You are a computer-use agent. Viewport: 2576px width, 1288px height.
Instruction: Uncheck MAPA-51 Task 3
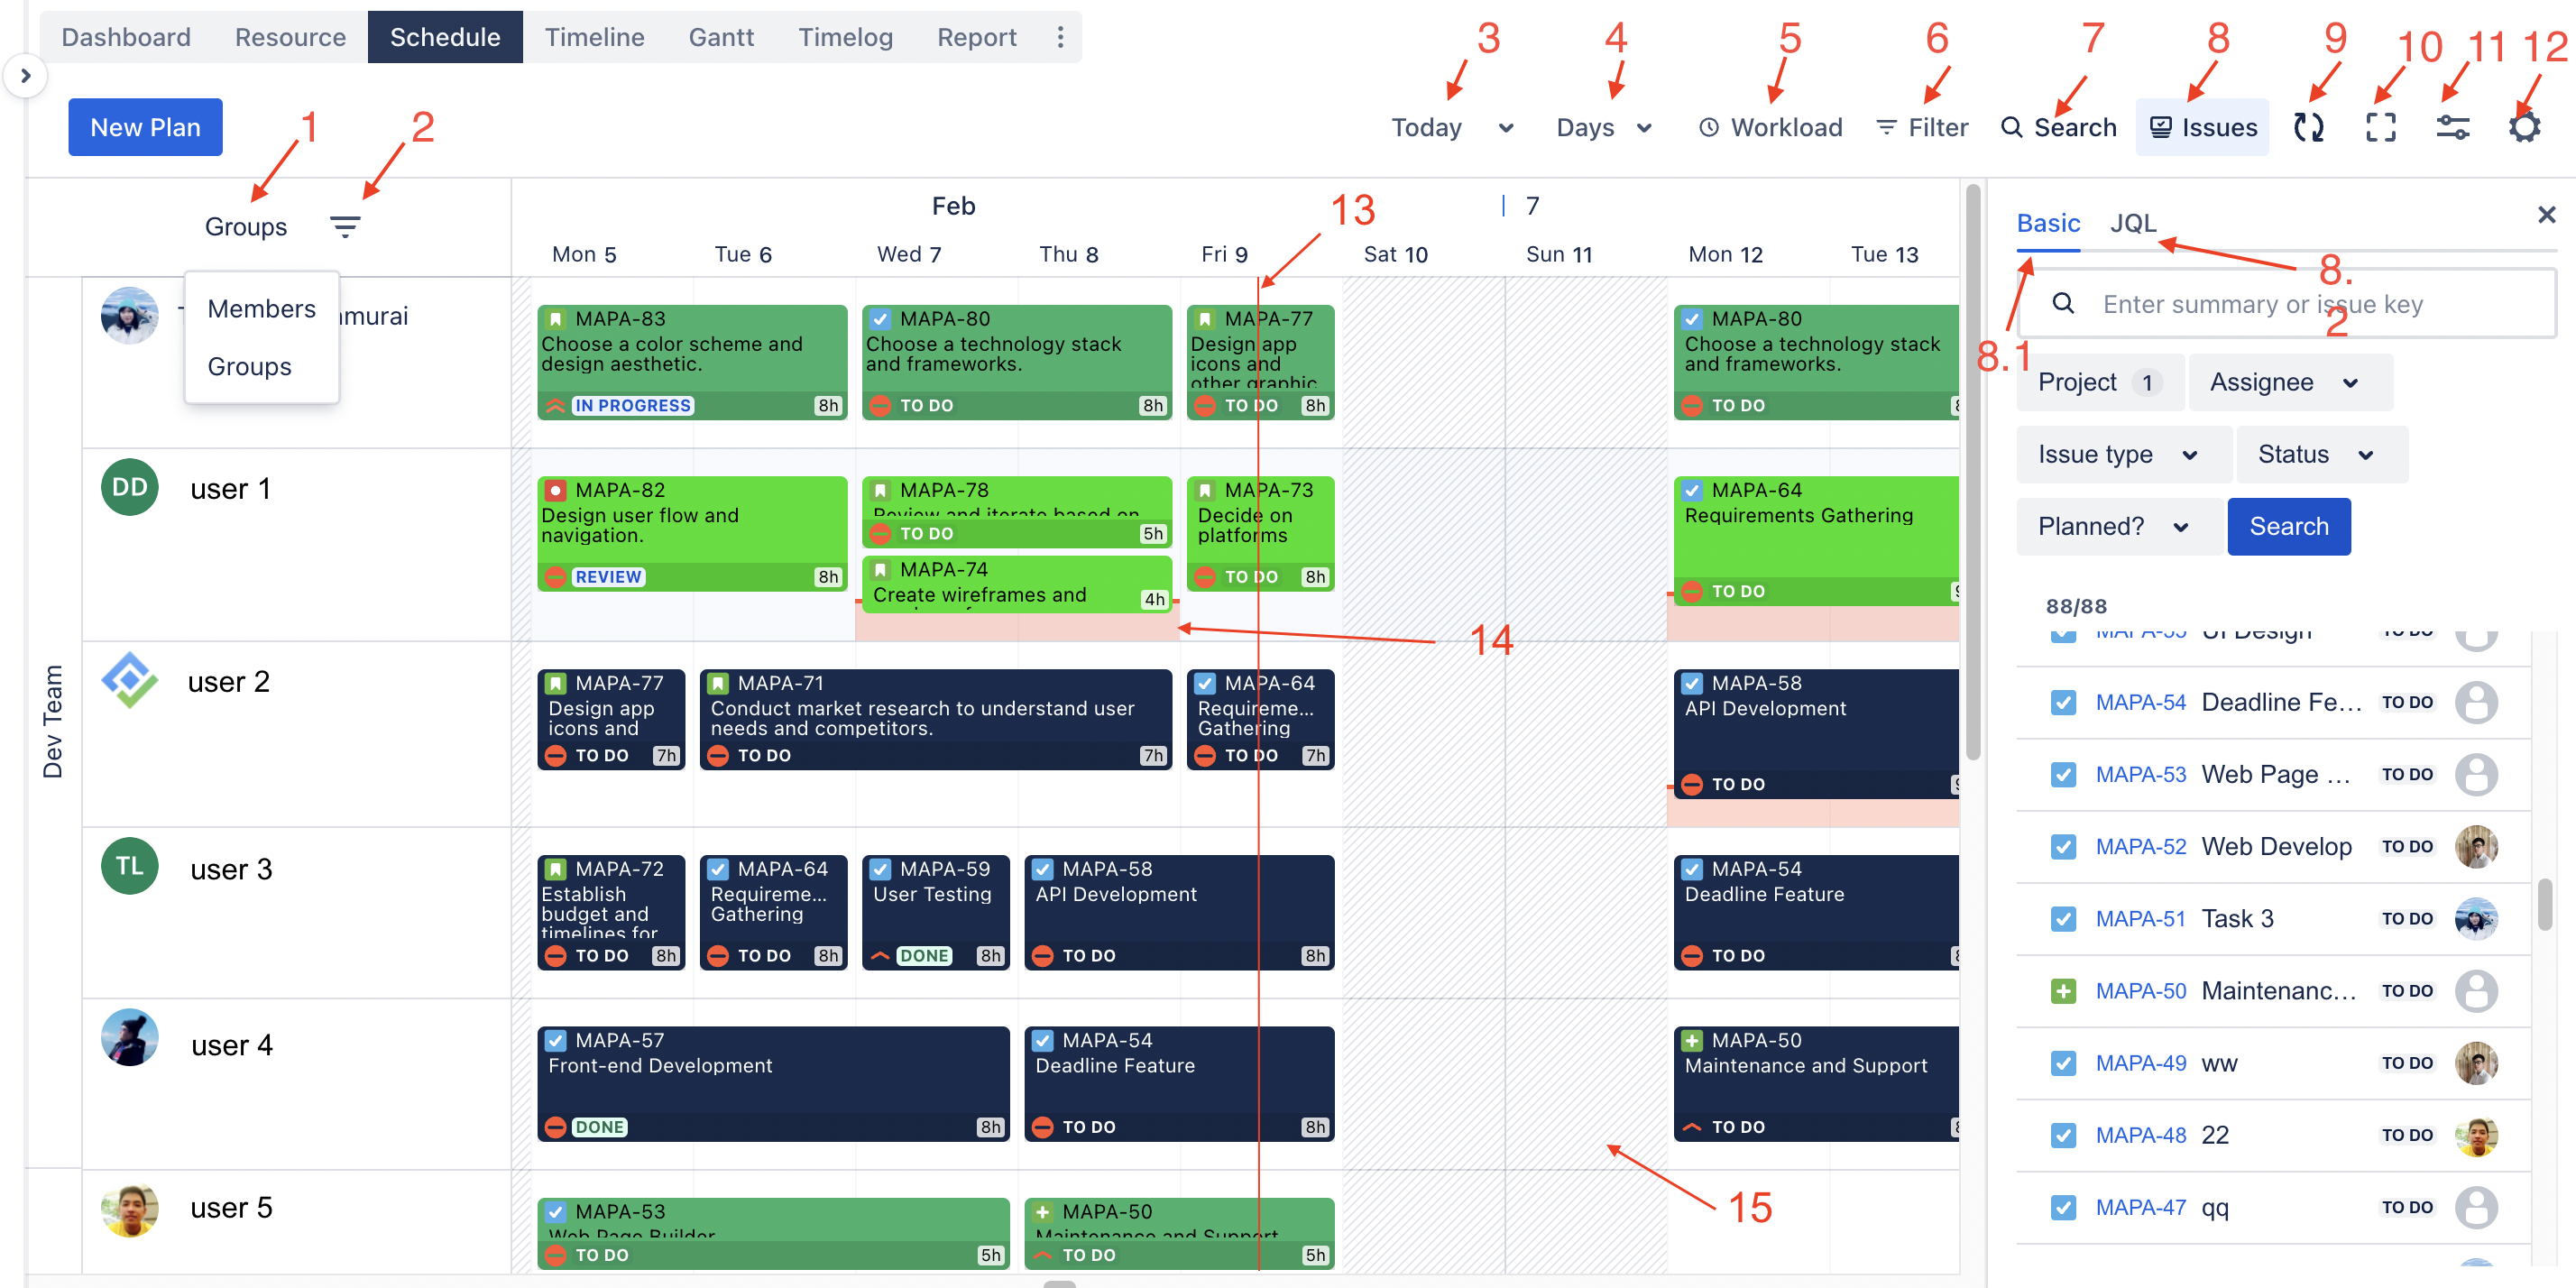coord(2064,918)
